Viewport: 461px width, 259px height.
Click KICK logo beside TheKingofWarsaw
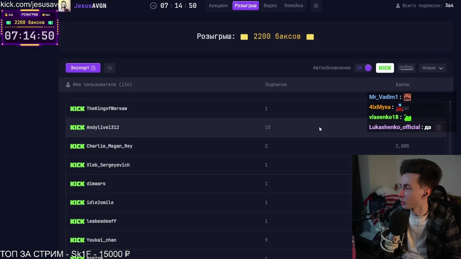click(x=77, y=109)
